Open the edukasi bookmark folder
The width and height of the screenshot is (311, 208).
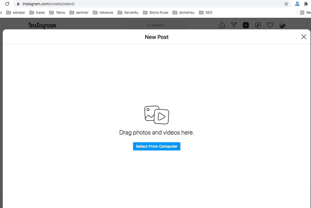(x=16, y=12)
